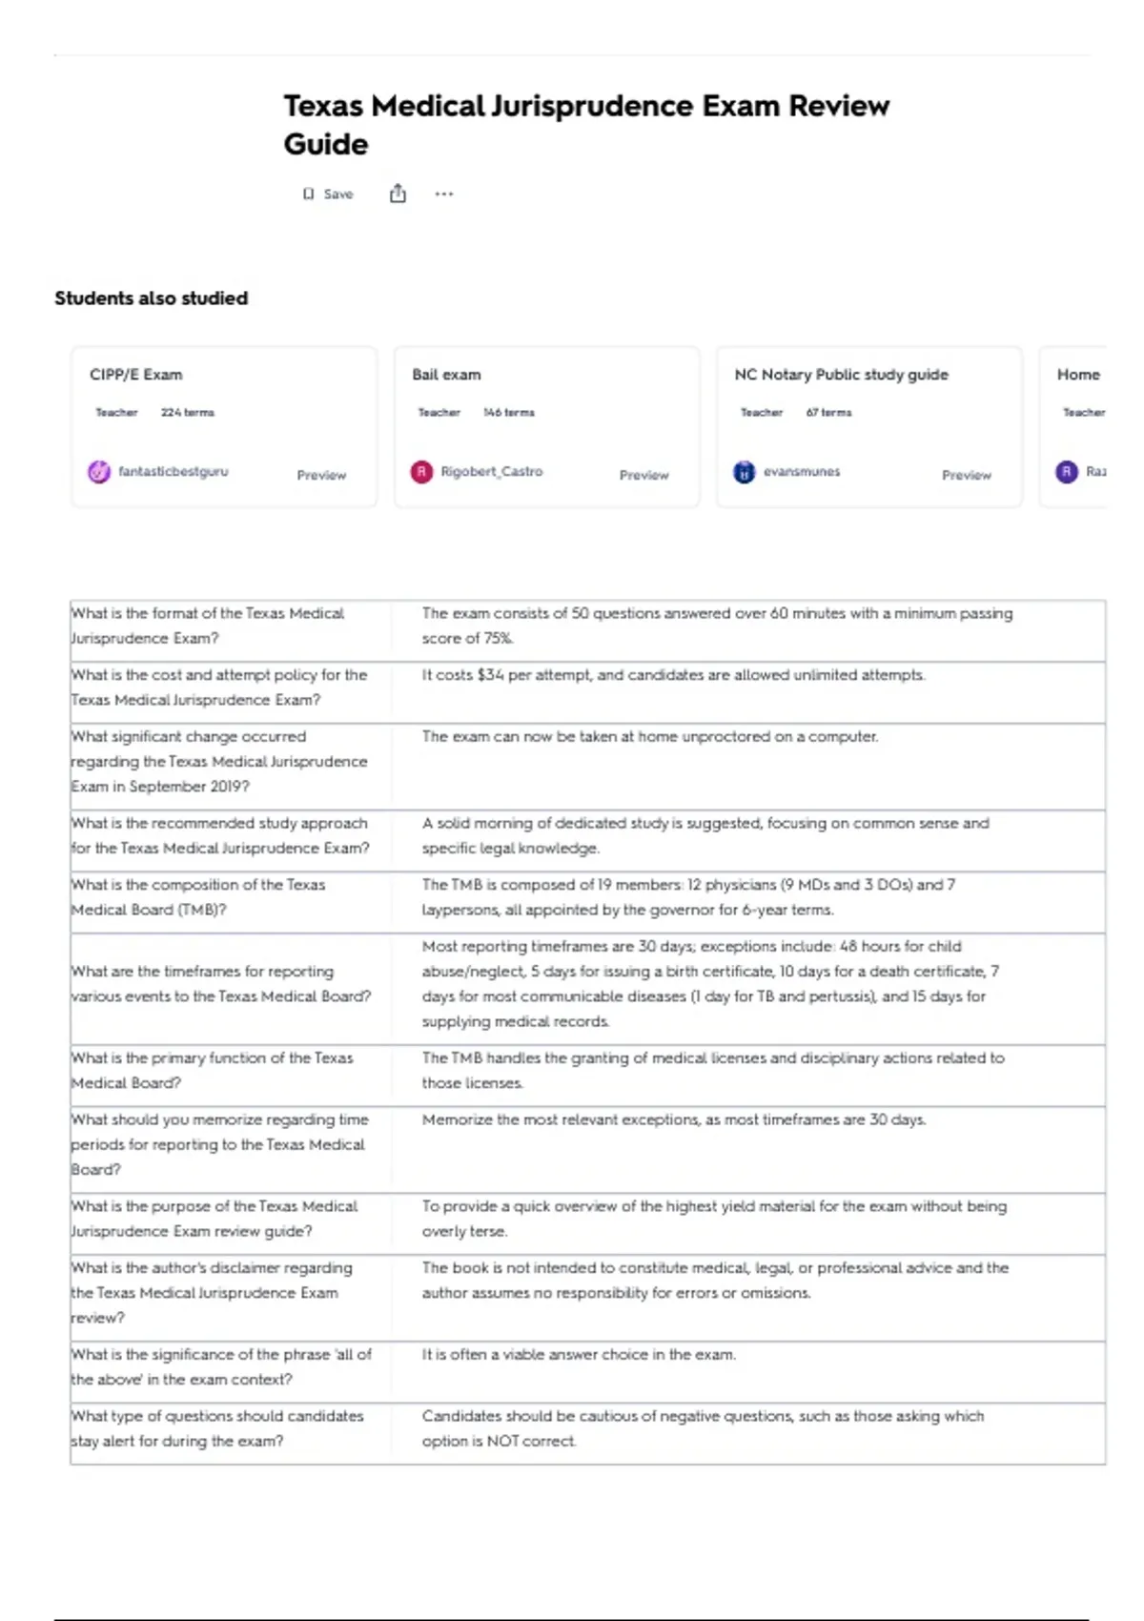Click the evansmunes username link
Viewport: 1144px width, 1621px height.
(802, 471)
